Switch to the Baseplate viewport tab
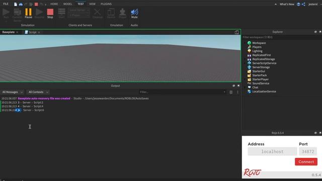This screenshot has height=181, width=322. pos(9,32)
